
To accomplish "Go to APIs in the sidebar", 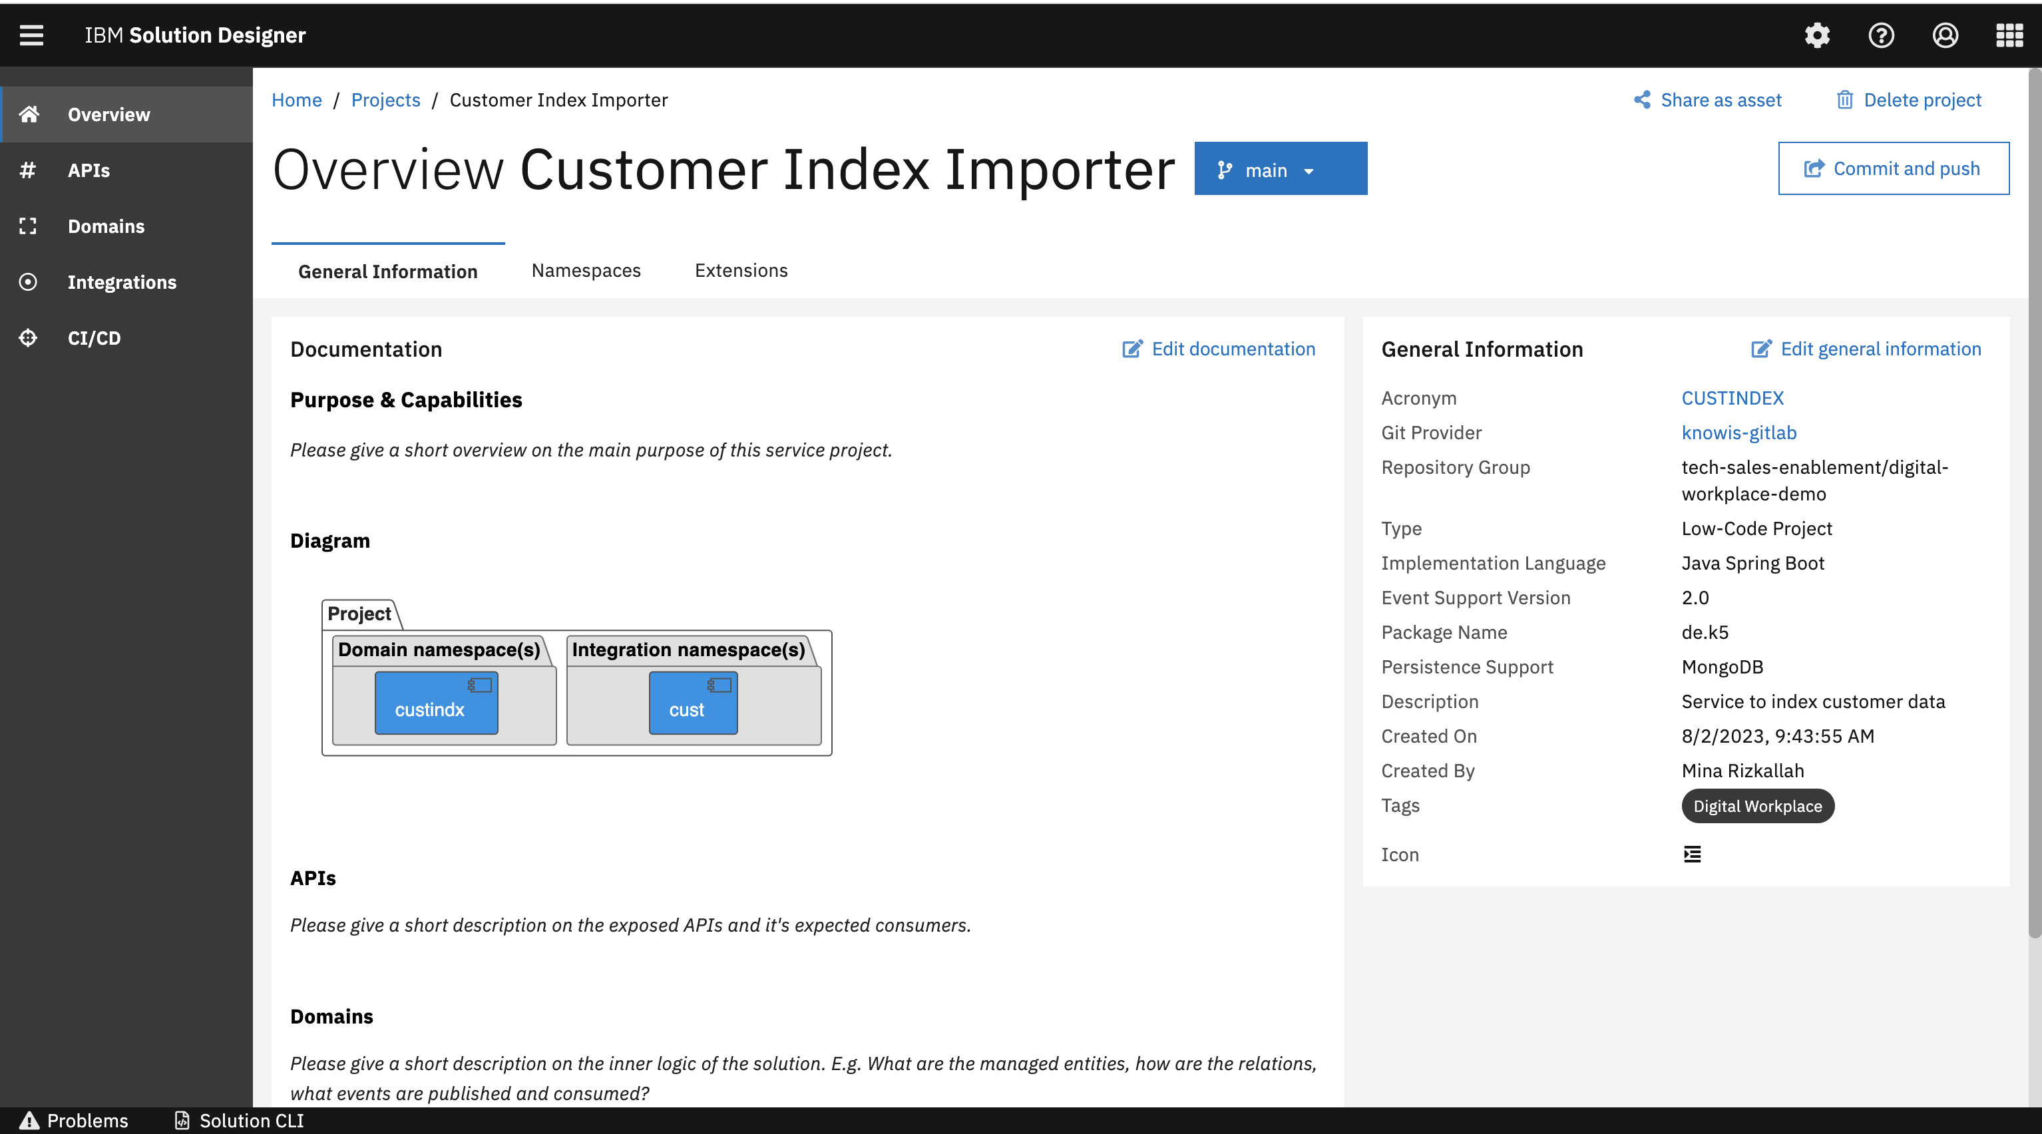I will click(x=89, y=170).
